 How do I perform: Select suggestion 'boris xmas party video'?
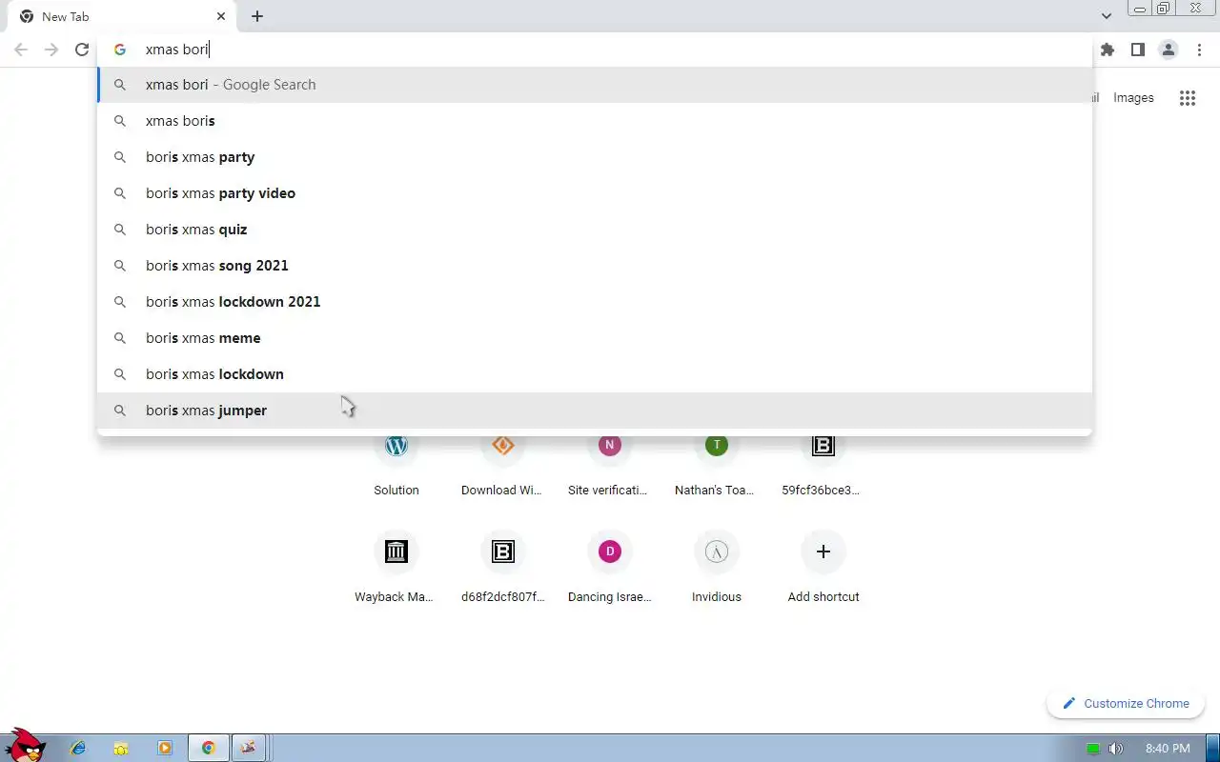(595, 193)
